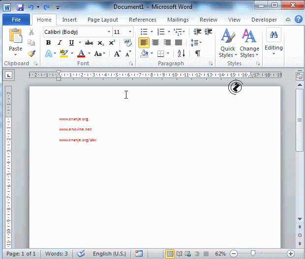The width and height of the screenshot is (305, 259).
Task: Click the Superscript icon
Action: pos(112,43)
